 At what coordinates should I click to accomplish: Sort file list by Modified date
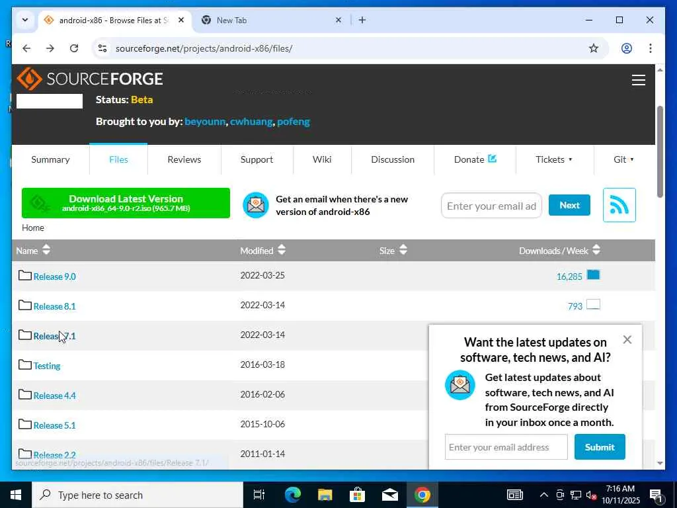point(263,250)
